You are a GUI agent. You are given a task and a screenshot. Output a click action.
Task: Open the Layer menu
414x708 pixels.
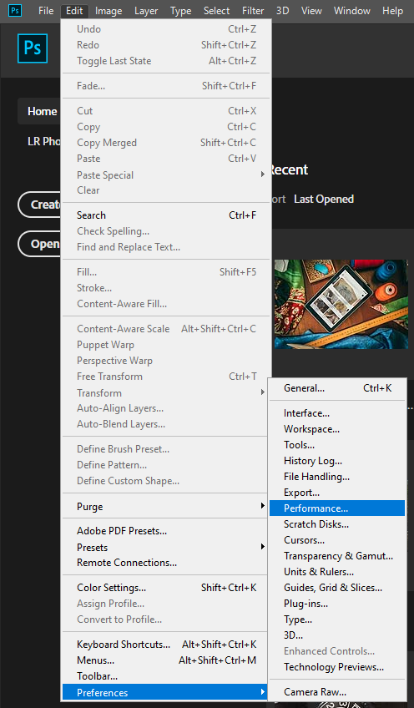(146, 10)
